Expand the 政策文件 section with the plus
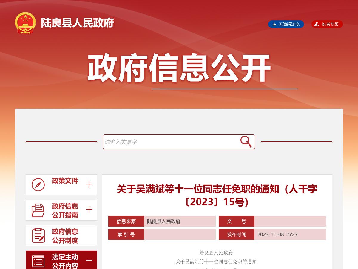358x269 pixels. (x=89, y=184)
